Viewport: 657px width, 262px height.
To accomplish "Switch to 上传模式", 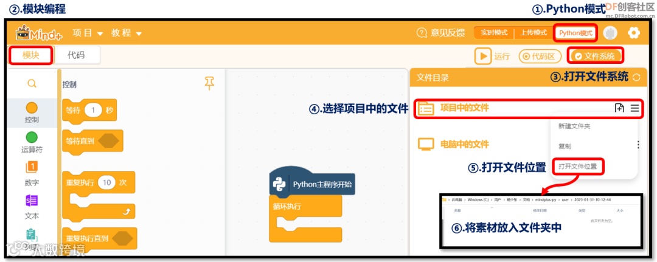I will [x=534, y=33].
